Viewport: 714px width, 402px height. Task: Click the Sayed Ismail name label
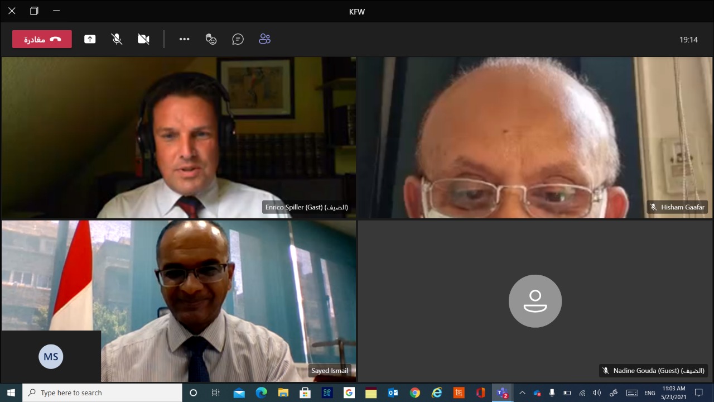point(330,371)
